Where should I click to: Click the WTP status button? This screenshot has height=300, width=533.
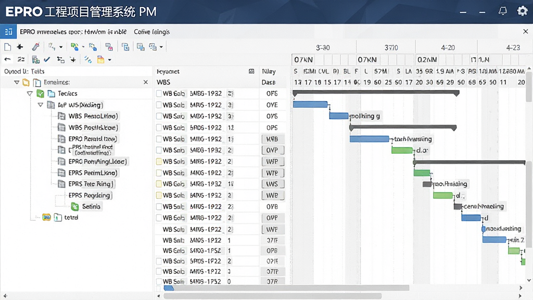point(273,173)
